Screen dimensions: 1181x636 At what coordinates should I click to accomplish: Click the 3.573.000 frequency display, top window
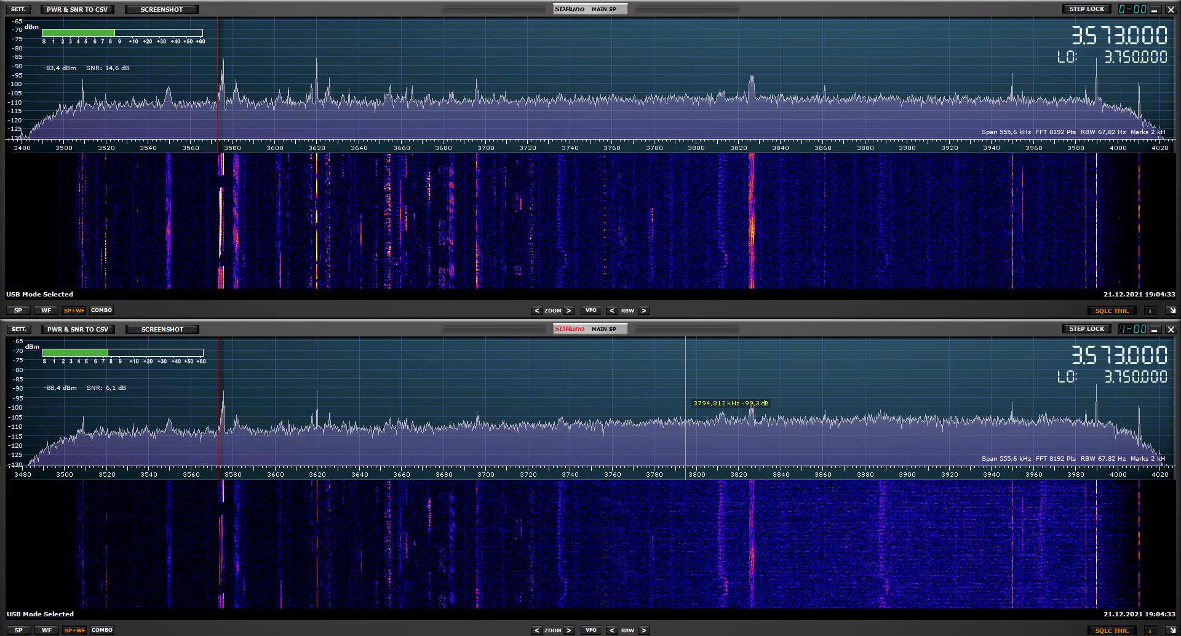[1119, 36]
